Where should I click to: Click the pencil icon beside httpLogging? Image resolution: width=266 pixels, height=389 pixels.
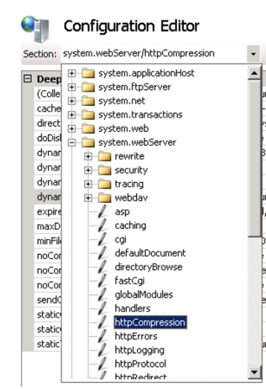(103, 350)
